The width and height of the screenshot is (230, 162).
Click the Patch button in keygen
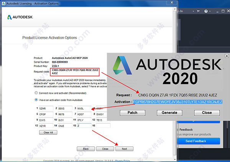click(133, 113)
